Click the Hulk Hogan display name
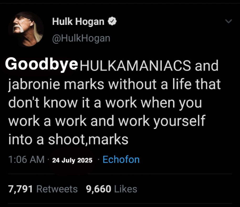Viewport: 240px width, 207px height. [78, 21]
